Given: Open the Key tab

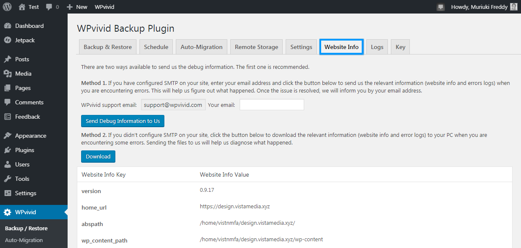Looking at the screenshot, I should [x=401, y=47].
